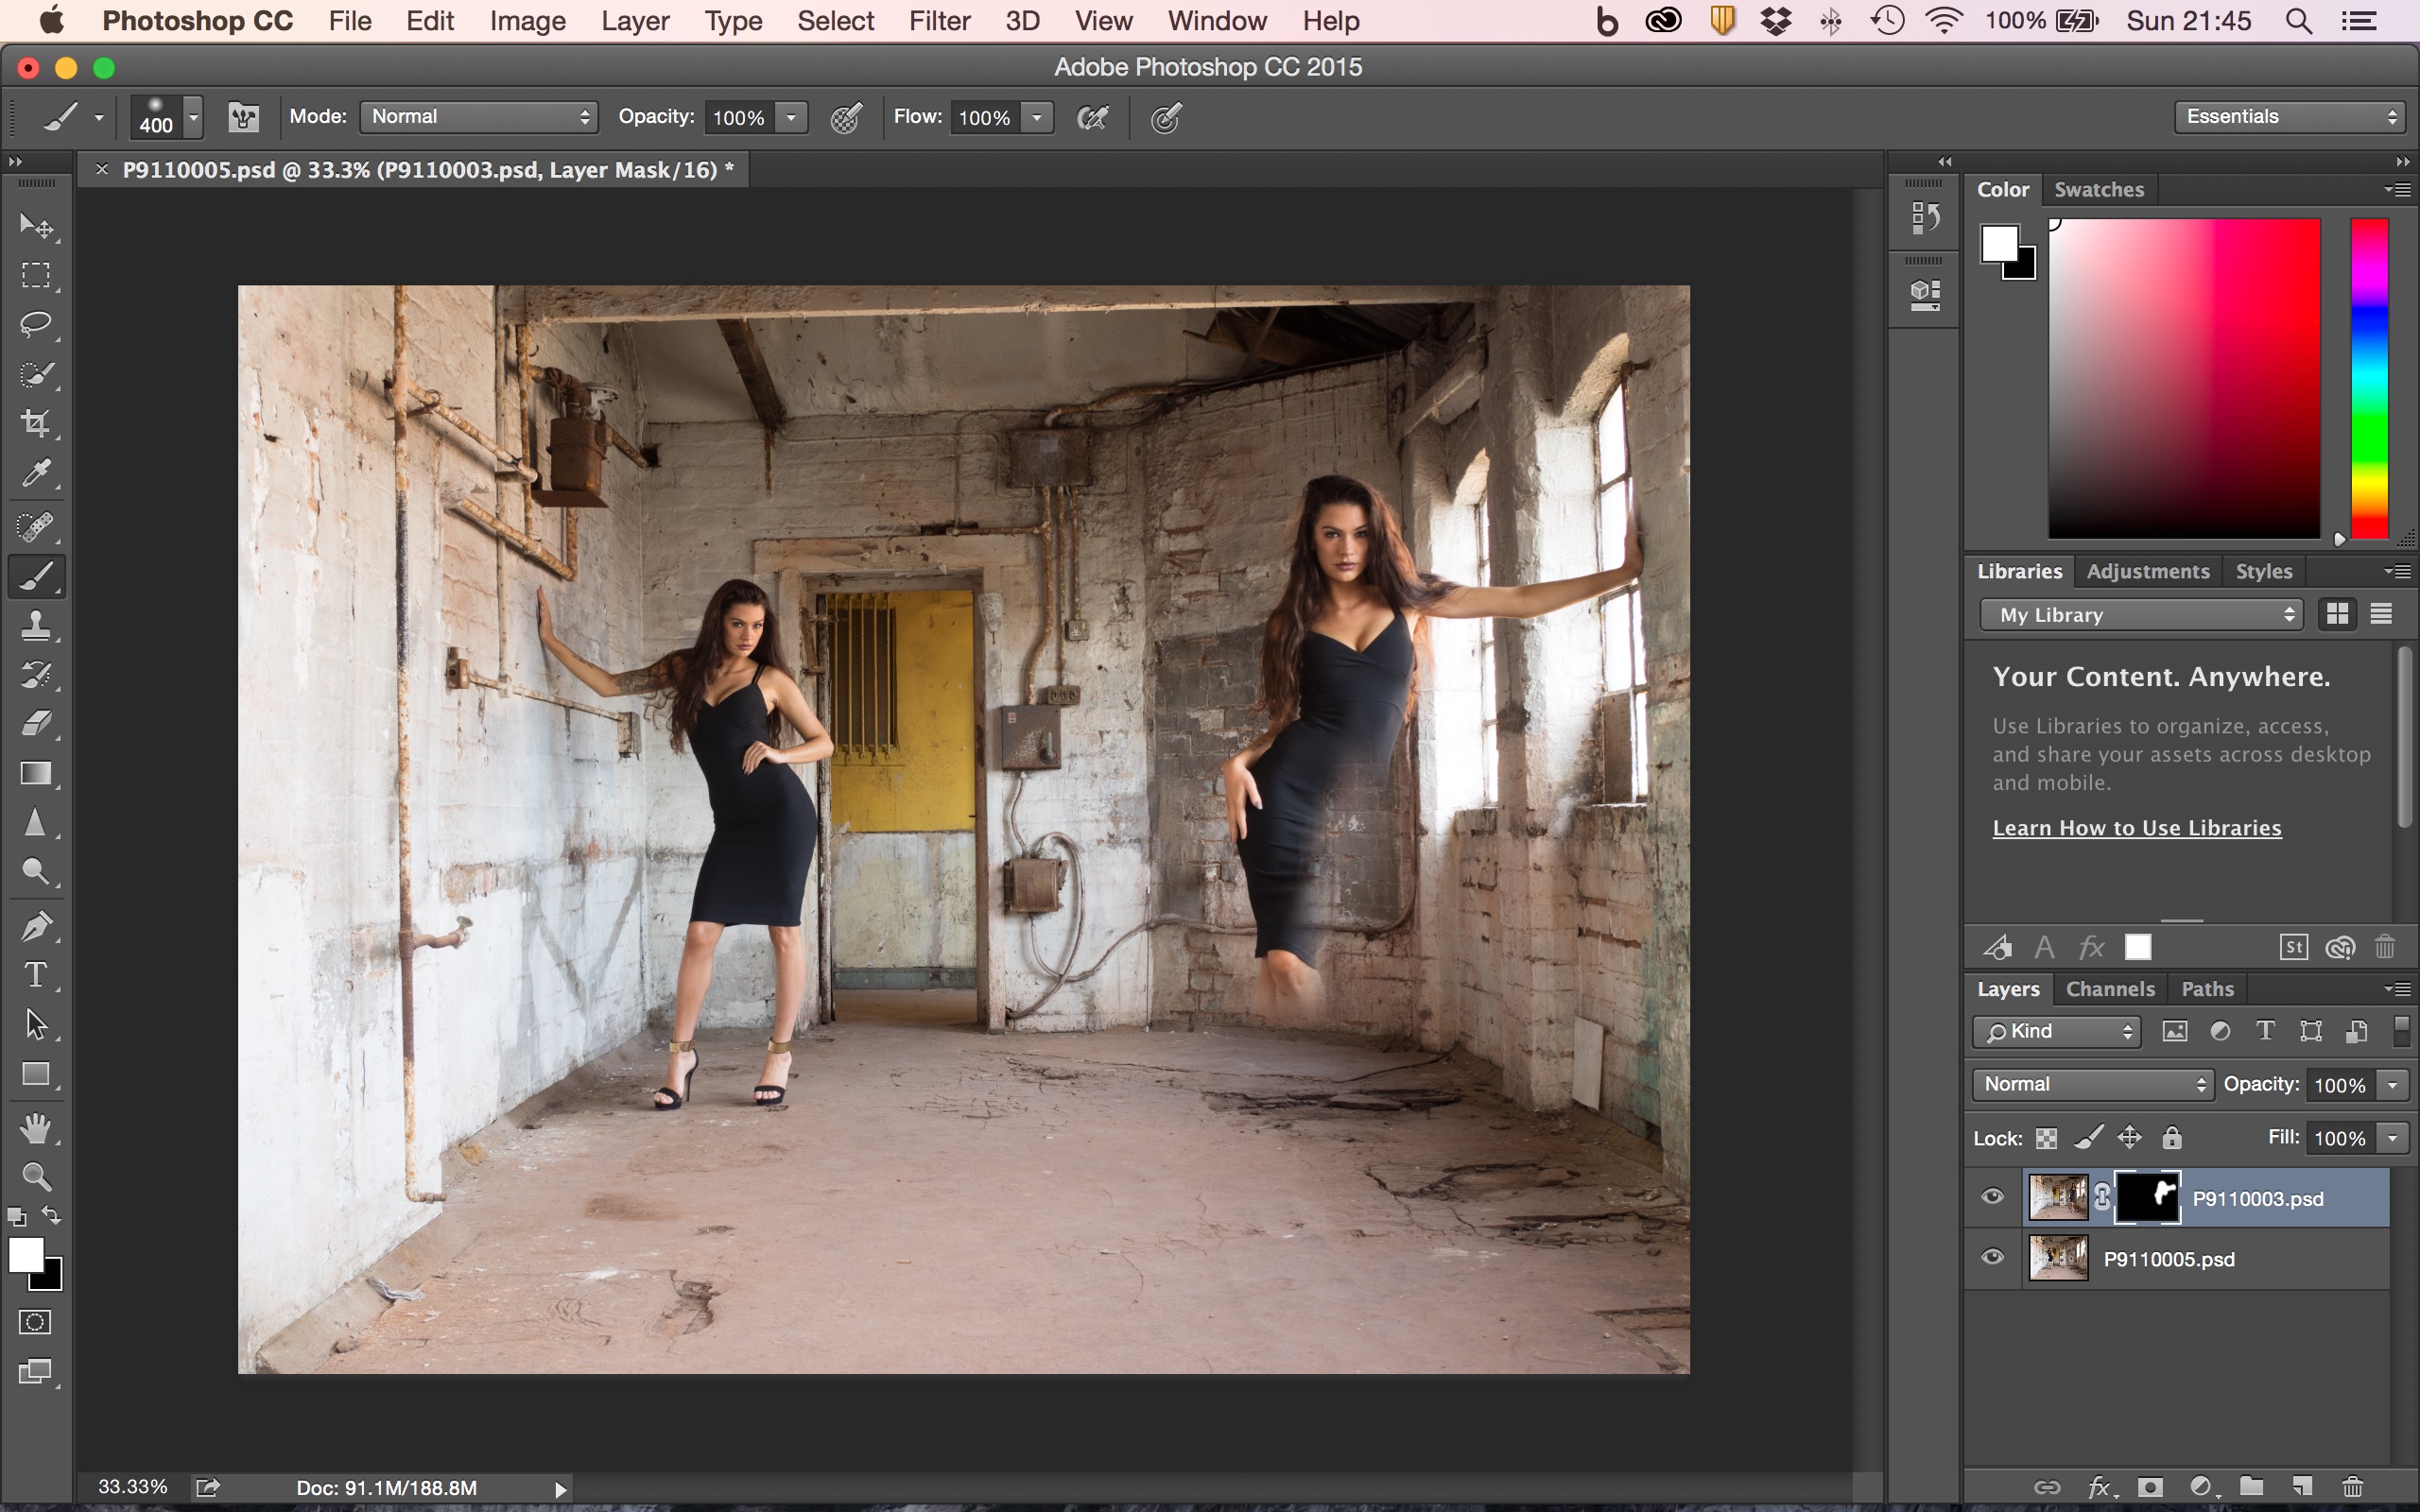Open the brush Mode dropdown
Image resolution: width=2420 pixels, height=1512 pixels.
click(478, 117)
